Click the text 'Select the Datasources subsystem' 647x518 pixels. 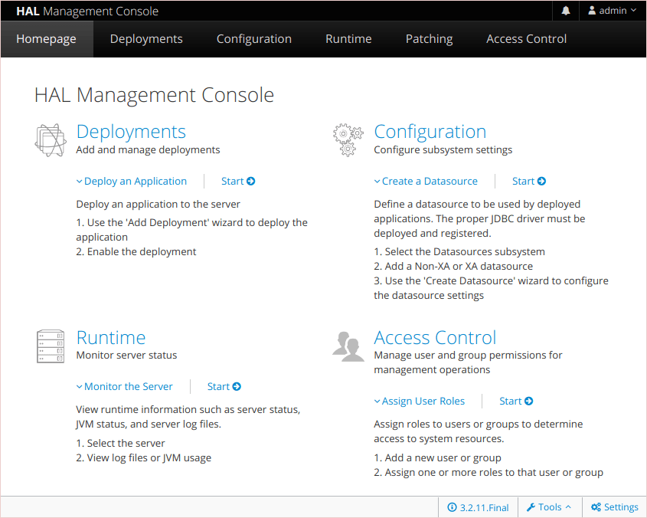465,252
